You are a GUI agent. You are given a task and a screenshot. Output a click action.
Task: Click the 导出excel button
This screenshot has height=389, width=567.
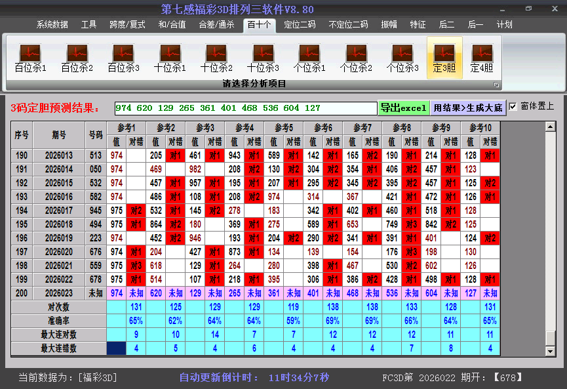pos(403,107)
